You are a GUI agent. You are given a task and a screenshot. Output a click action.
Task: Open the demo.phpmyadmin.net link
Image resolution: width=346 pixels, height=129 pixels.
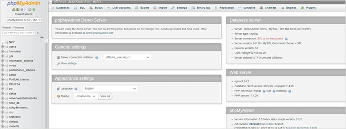tap(99, 33)
